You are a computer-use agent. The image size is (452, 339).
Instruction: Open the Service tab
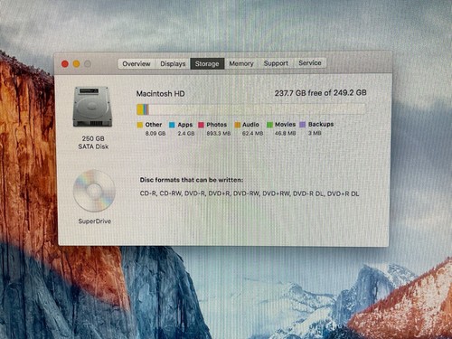pyautogui.click(x=310, y=63)
